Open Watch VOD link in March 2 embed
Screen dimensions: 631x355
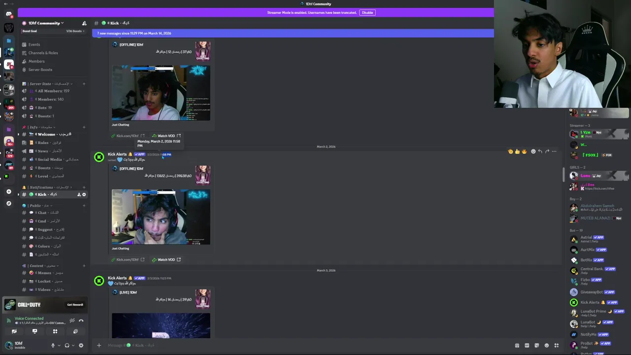[x=166, y=259]
